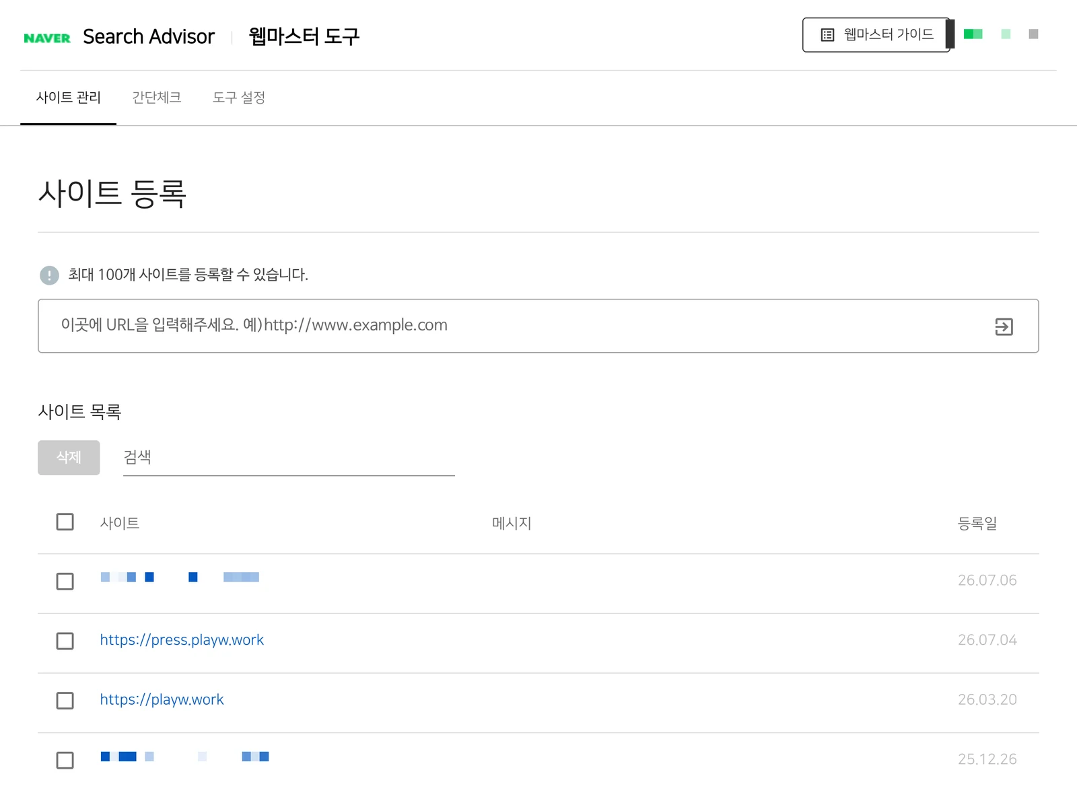Screen dimensions: 1077x805
Task: Open the blurred site link dated 25.12.26
Action: click(184, 757)
